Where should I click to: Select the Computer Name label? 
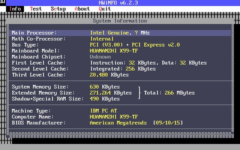(33, 117)
